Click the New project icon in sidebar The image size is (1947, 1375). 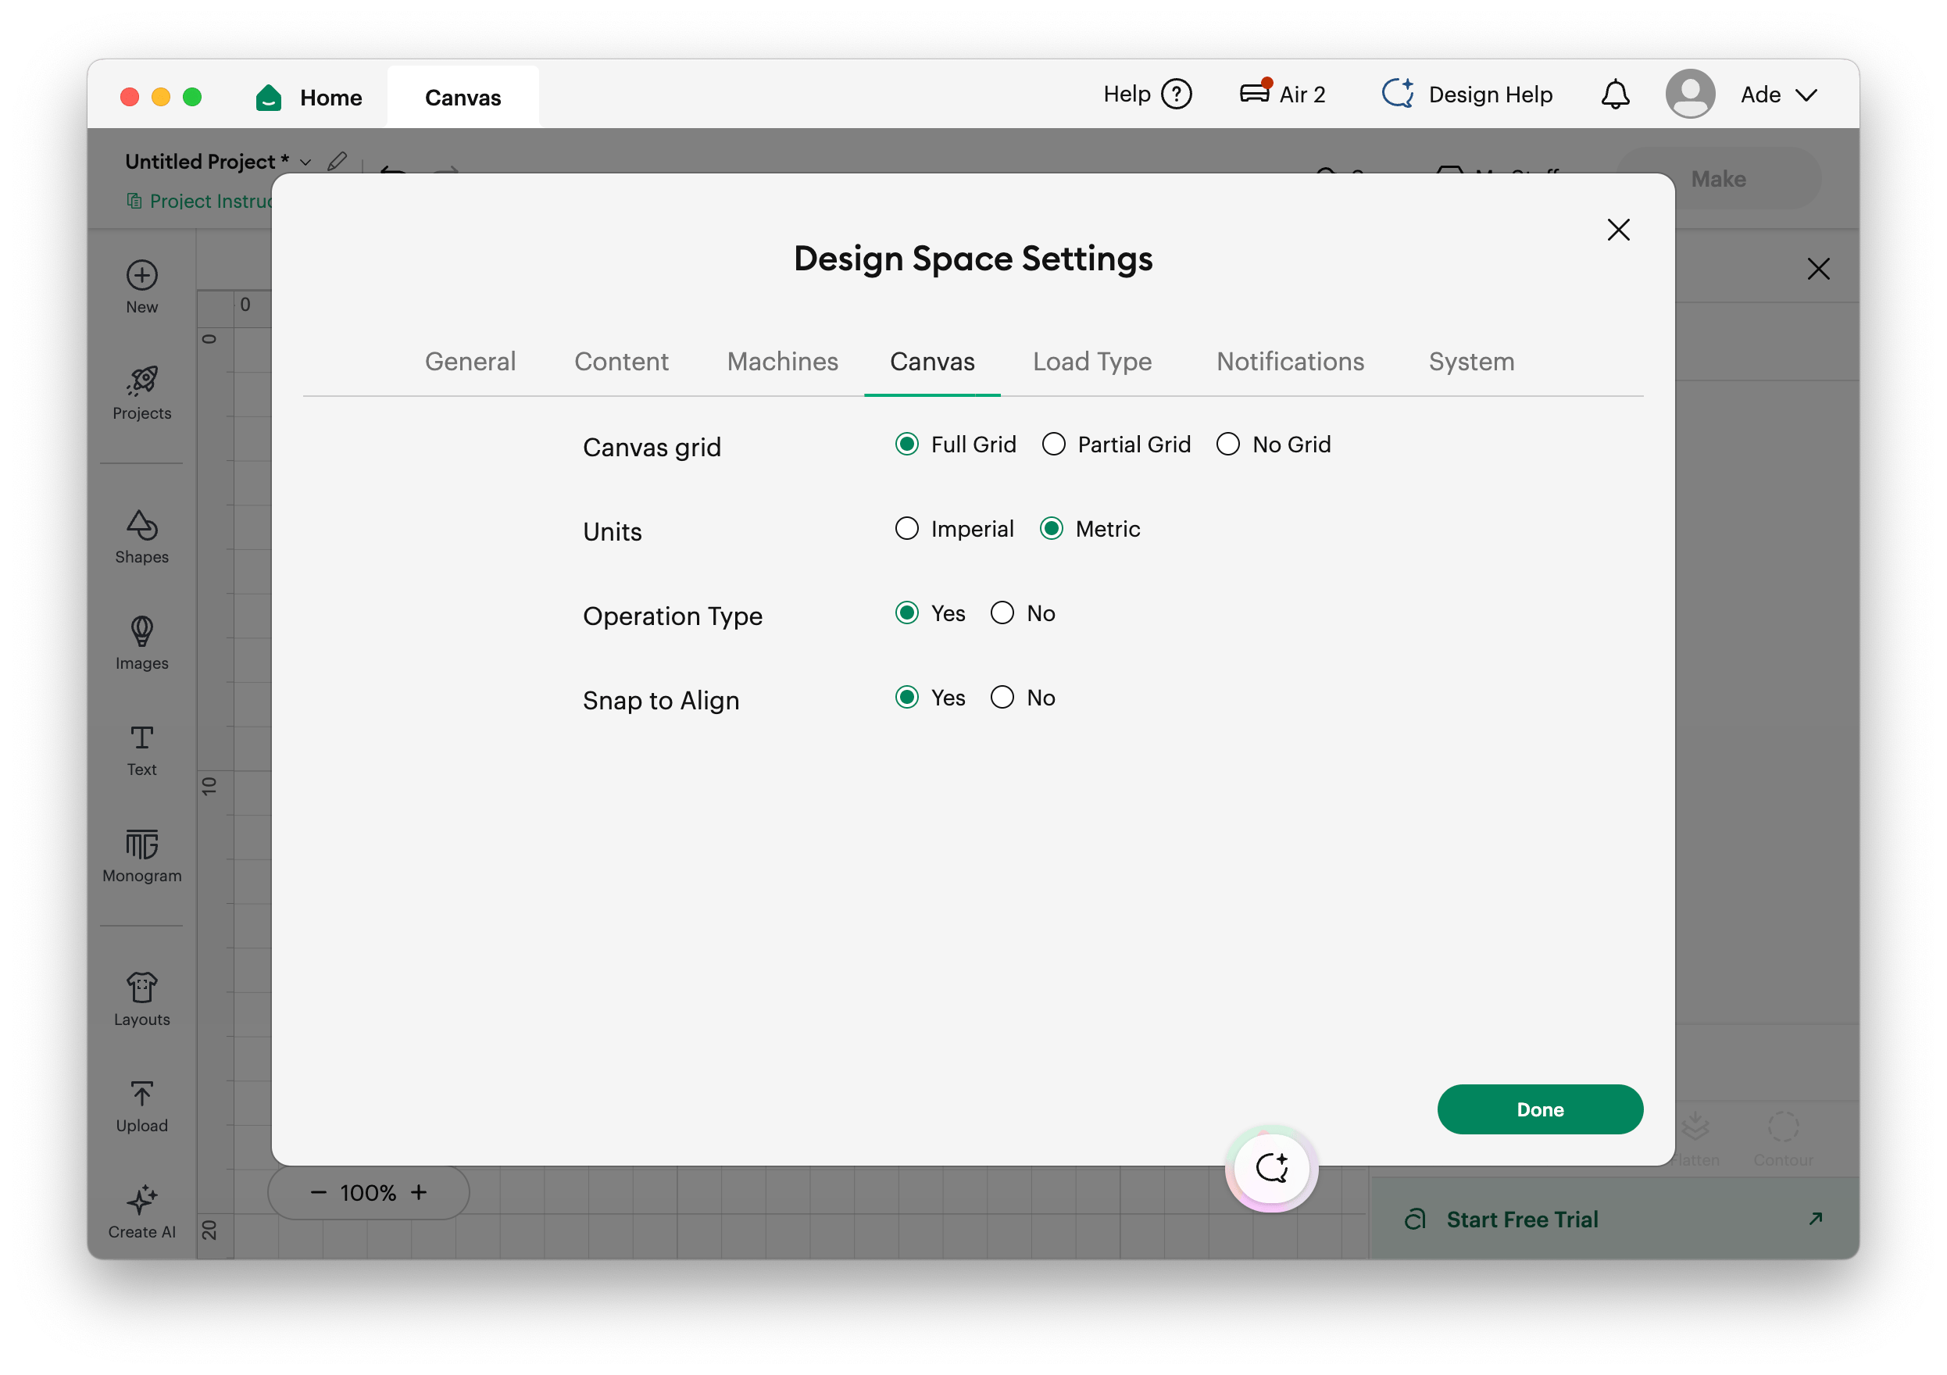click(x=141, y=276)
